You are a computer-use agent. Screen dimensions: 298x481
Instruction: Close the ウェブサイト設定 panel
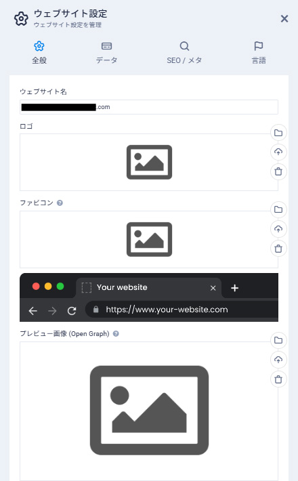tap(284, 19)
